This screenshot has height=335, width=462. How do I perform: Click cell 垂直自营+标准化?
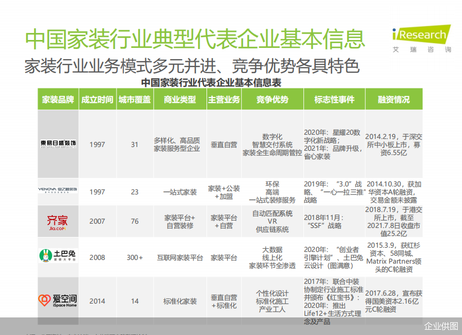(224, 301)
